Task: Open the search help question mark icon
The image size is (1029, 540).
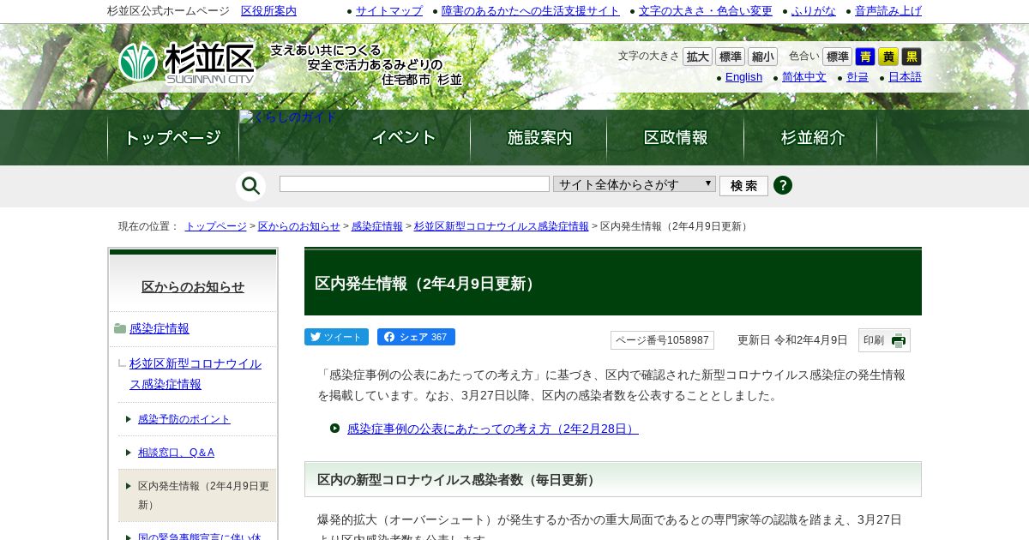Action: coord(783,185)
